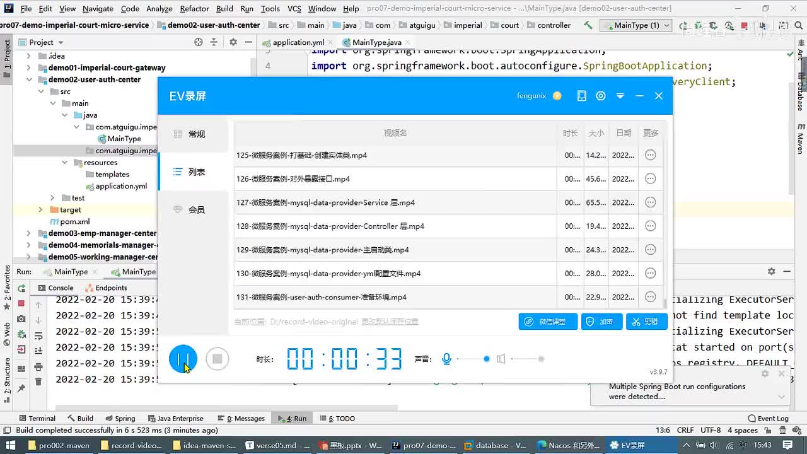Click the Build project hammer icon
Image resolution: width=807 pixels, height=454 pixels.
click(588, 25)
